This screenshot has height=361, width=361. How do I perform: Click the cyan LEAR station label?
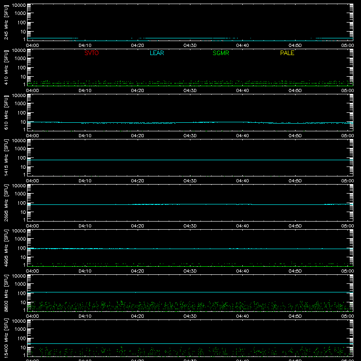point(157,53)
